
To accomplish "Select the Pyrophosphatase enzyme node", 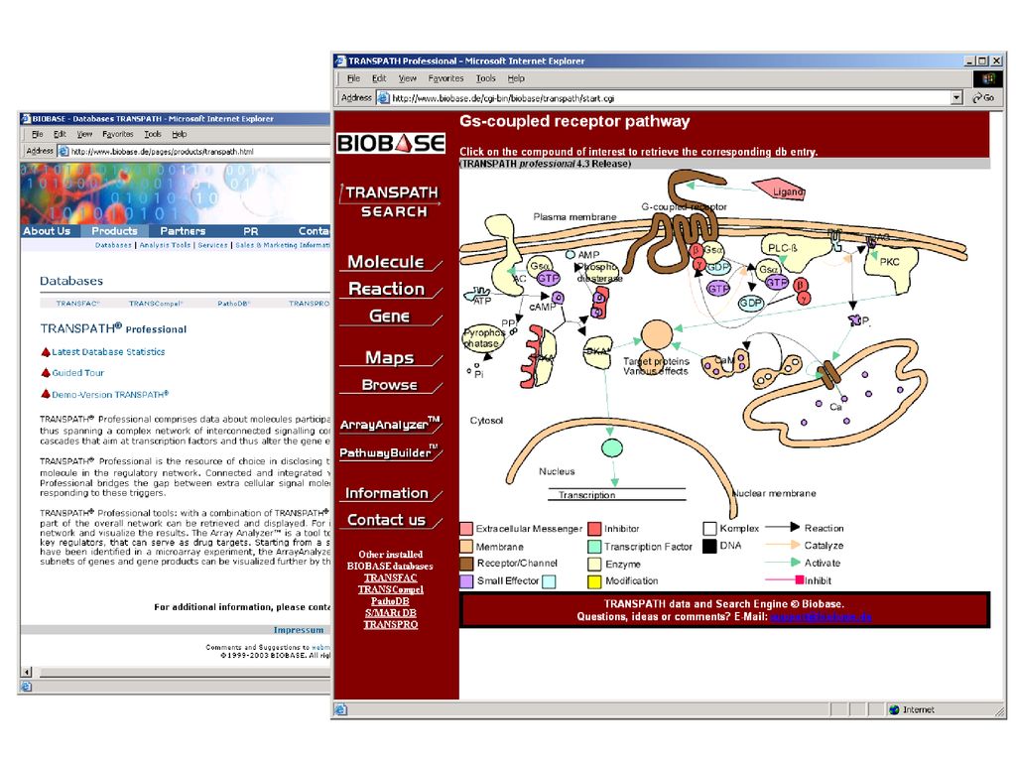I will [483, 339].
